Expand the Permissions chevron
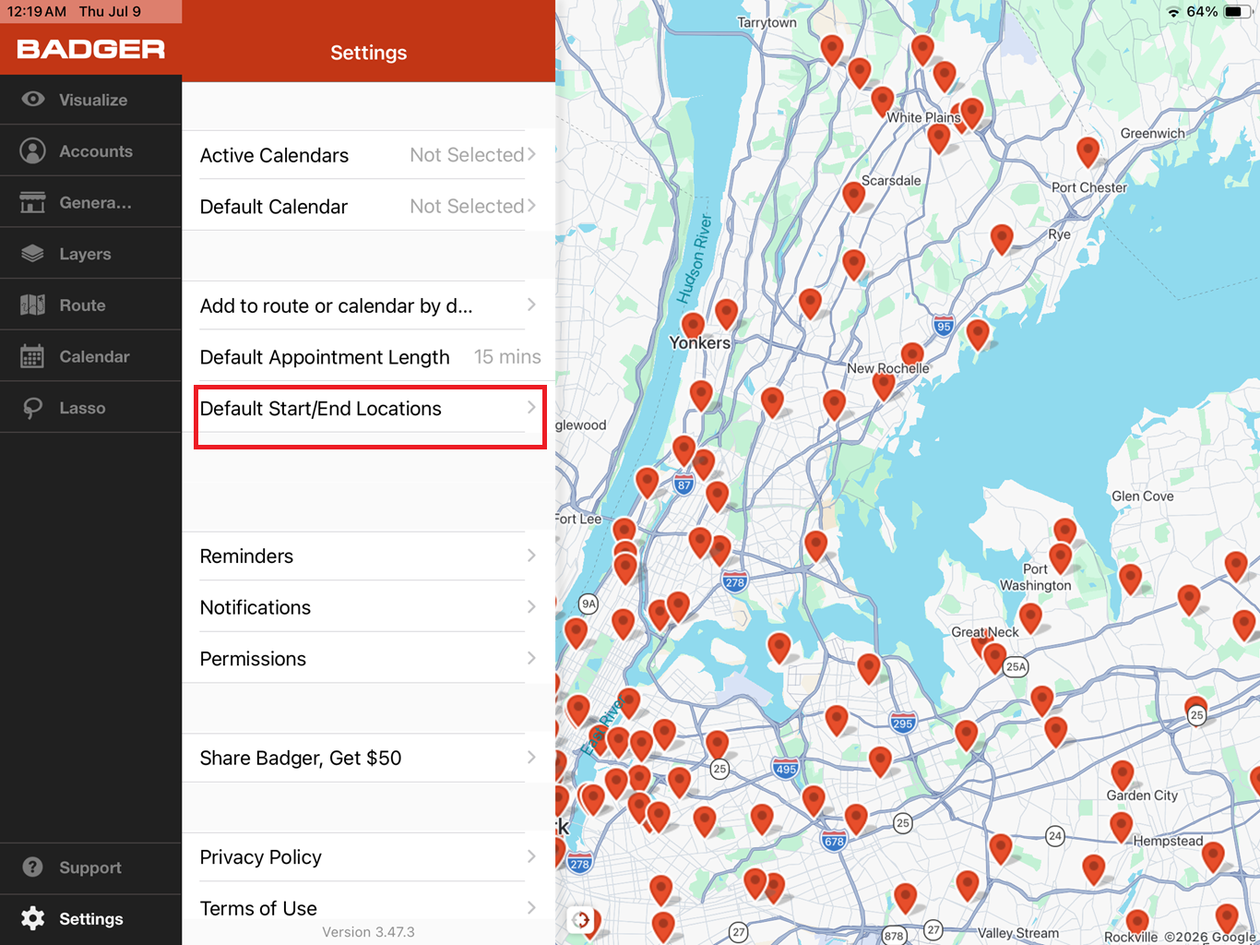Viewport: 1260px width, 945px height. coord(531,658)
